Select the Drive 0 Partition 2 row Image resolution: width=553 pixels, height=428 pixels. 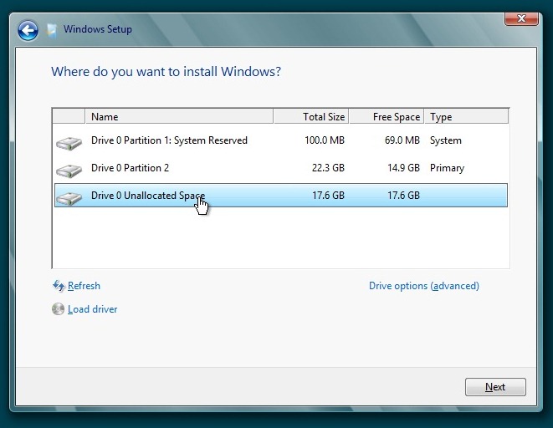[x=281, y=168]
